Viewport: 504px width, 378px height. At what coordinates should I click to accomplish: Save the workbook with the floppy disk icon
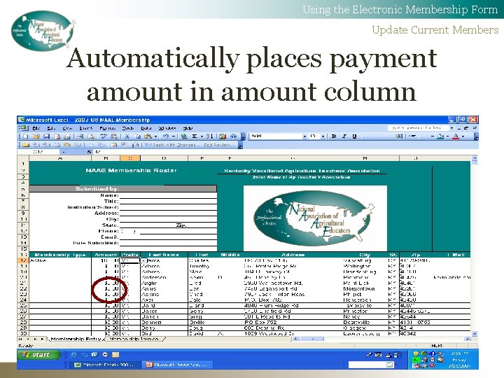[46, 136]
